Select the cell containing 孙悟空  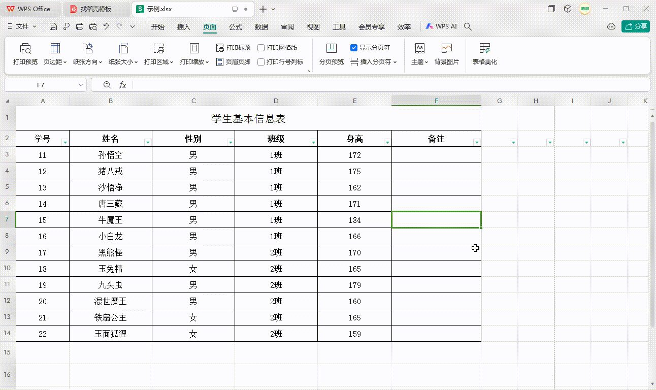pyautogui.click(x=111, y=155)
